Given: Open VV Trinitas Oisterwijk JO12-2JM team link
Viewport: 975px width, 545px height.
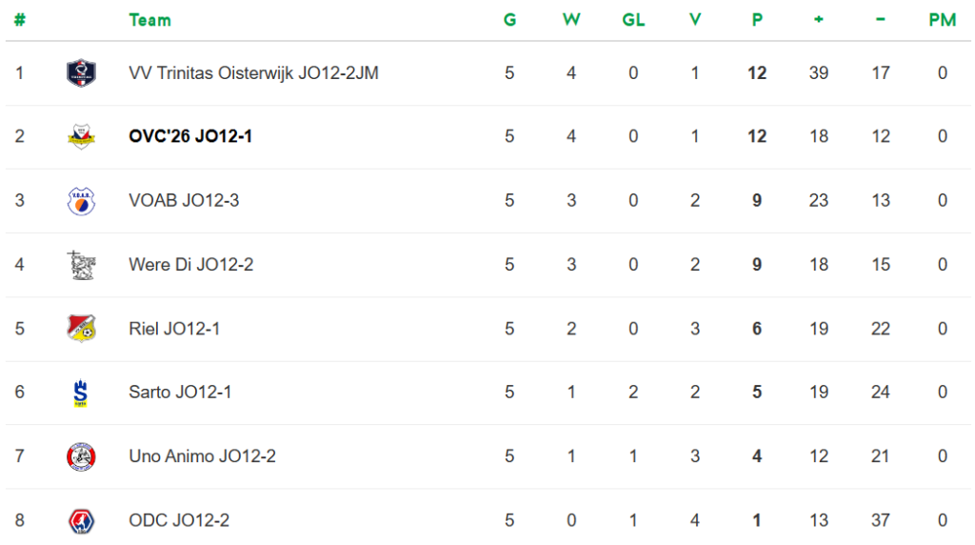Looking at the screenshot, I should (253, 73).
